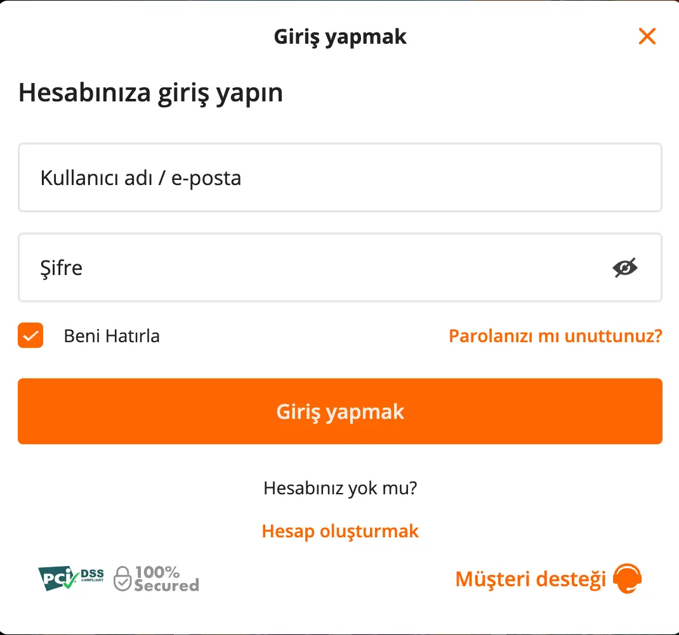
Task: Click the Hesabınız yok mu text
Action: point(340,488)
